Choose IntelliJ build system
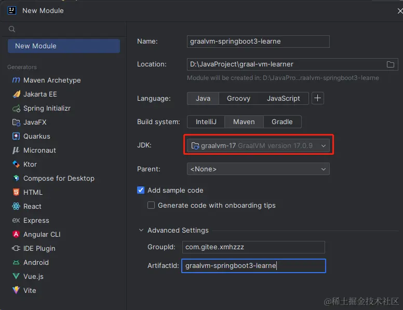The height and width of the screenshot is (310, 403). [x=206, y=122]
